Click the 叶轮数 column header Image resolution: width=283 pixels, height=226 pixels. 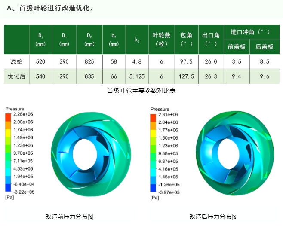(x=162, y=40)
